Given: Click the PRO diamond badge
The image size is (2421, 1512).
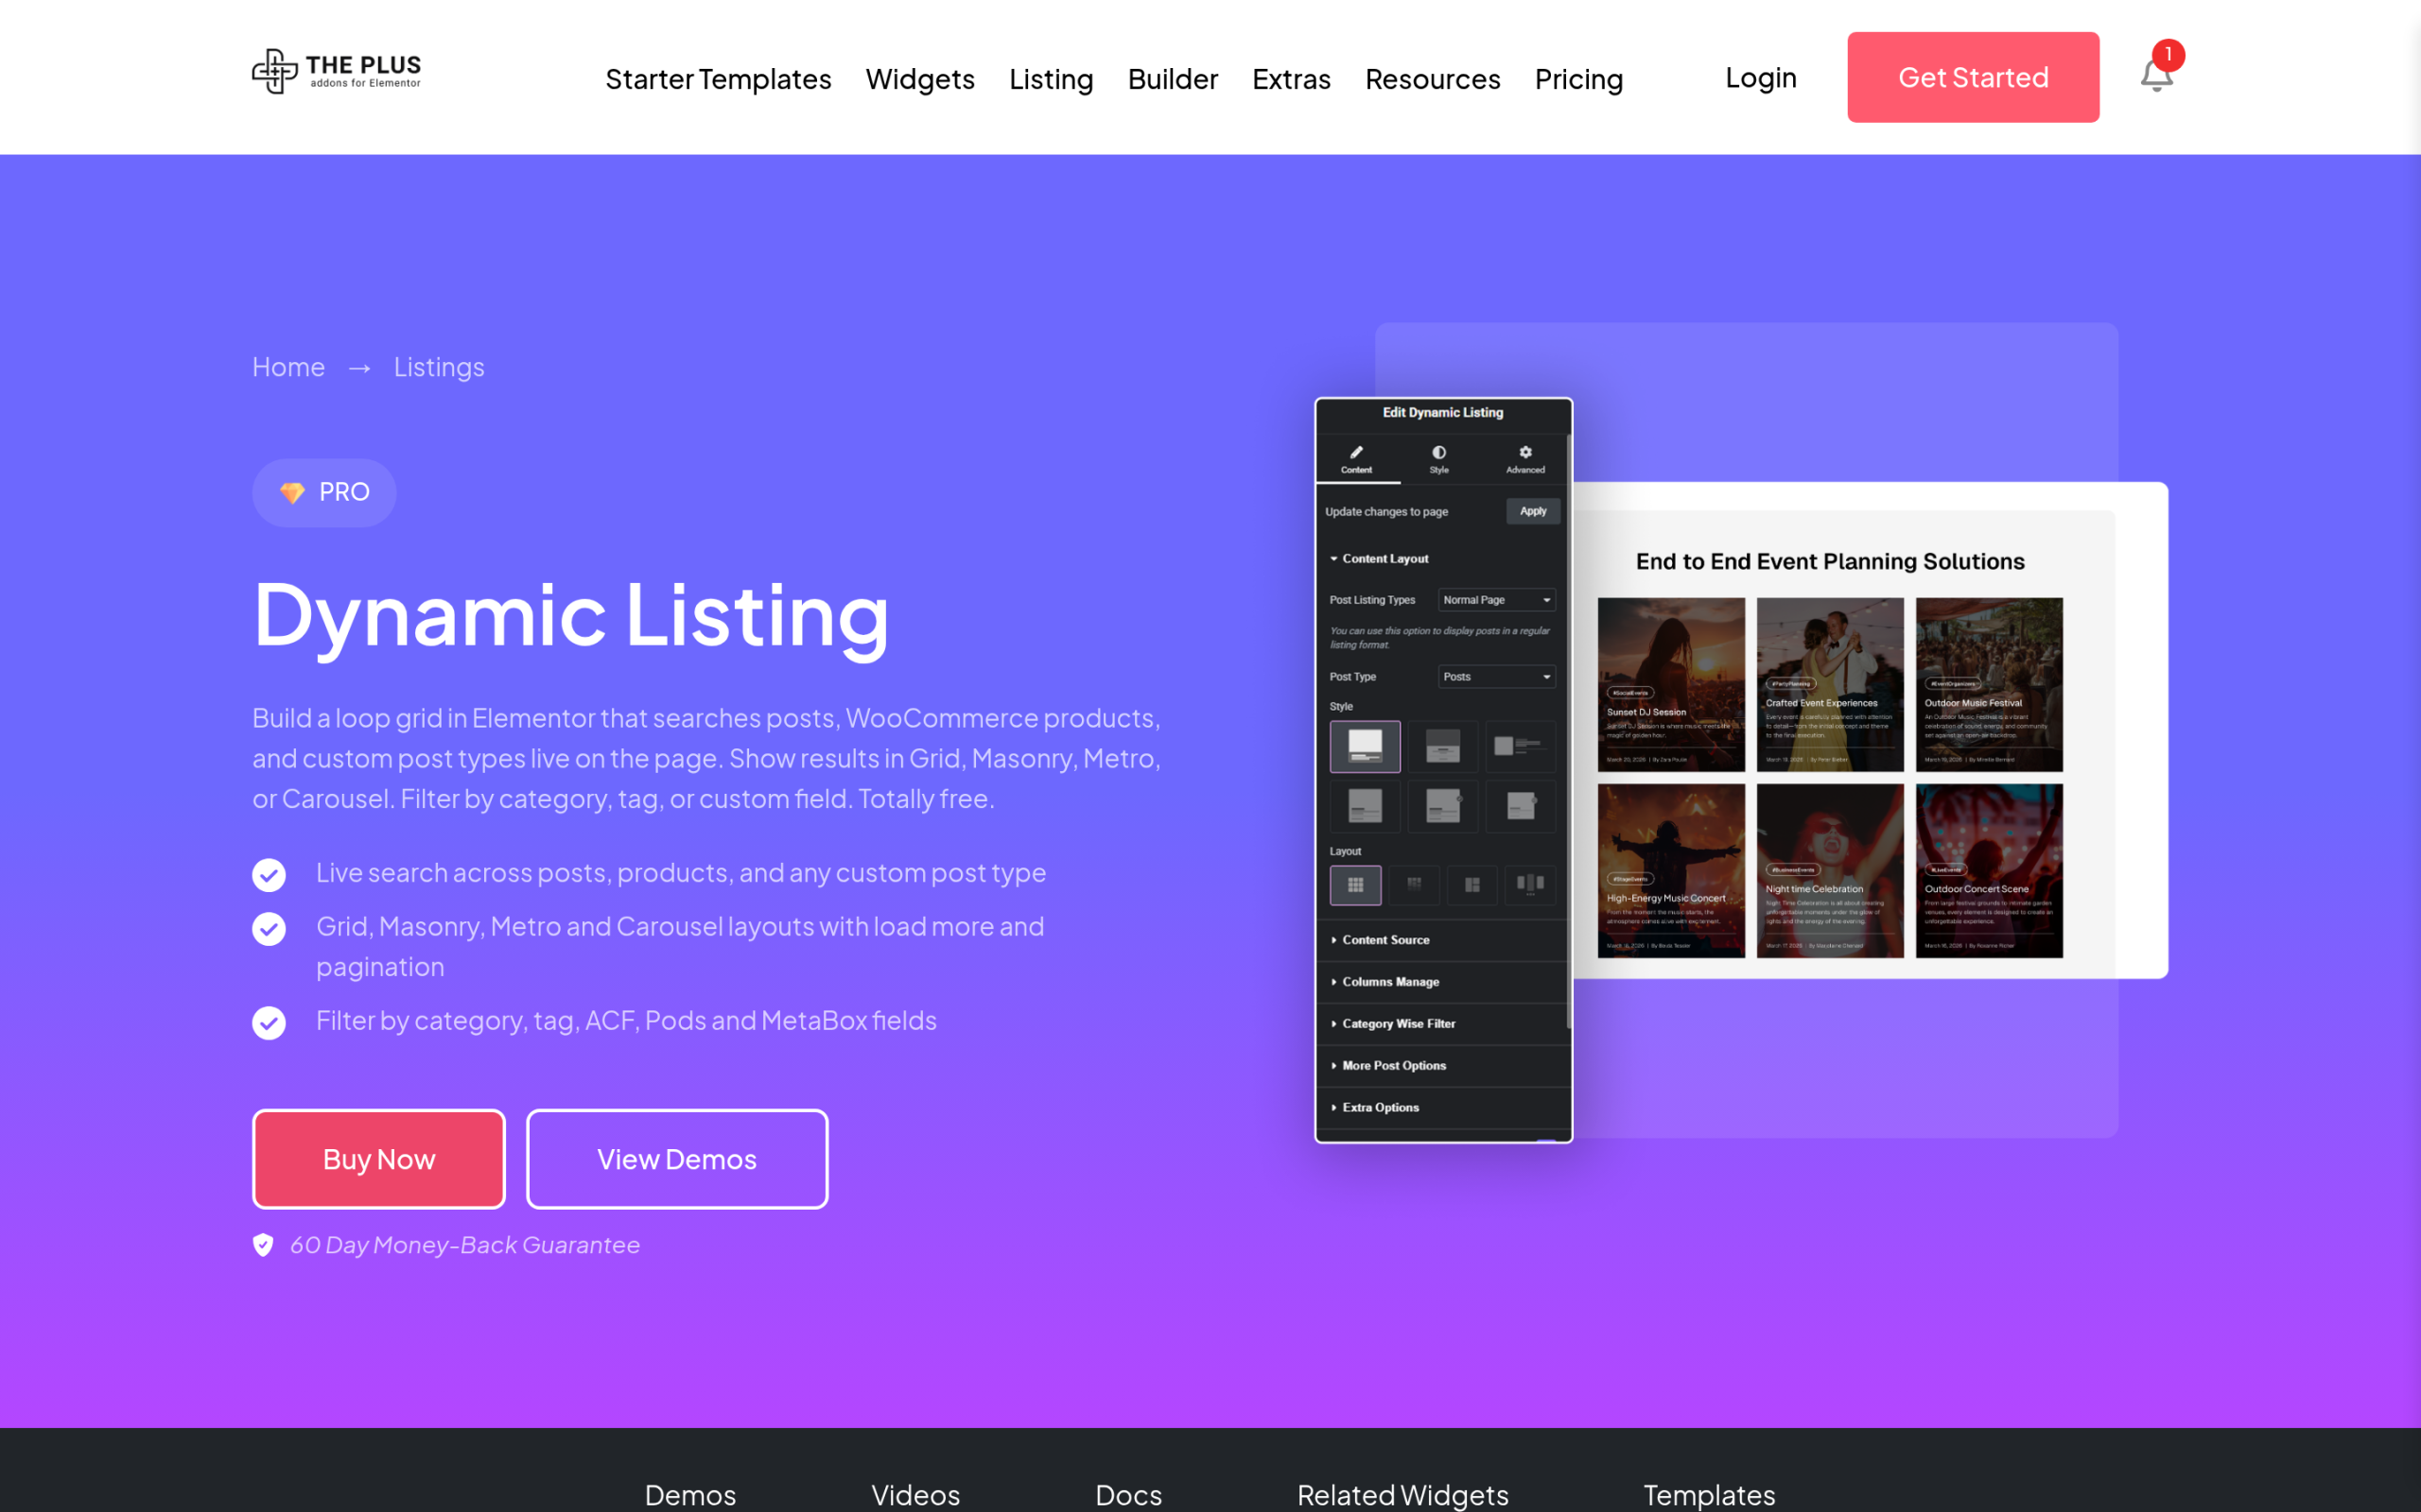Looking at the screenshot, I should 324,492.
